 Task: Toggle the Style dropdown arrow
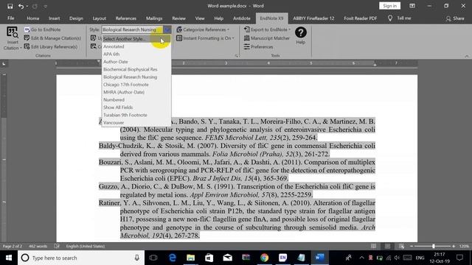(167, 29)
